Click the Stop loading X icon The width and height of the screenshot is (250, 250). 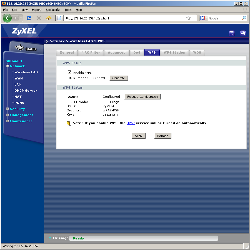click(x=39, y=18)
